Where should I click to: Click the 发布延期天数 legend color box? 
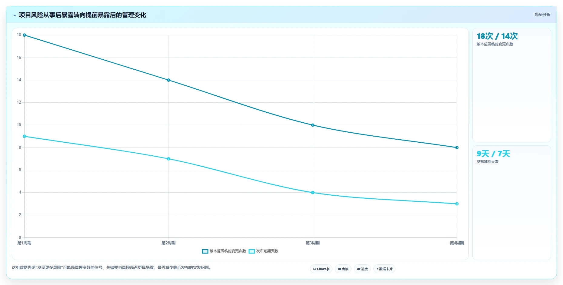[252, 251]
